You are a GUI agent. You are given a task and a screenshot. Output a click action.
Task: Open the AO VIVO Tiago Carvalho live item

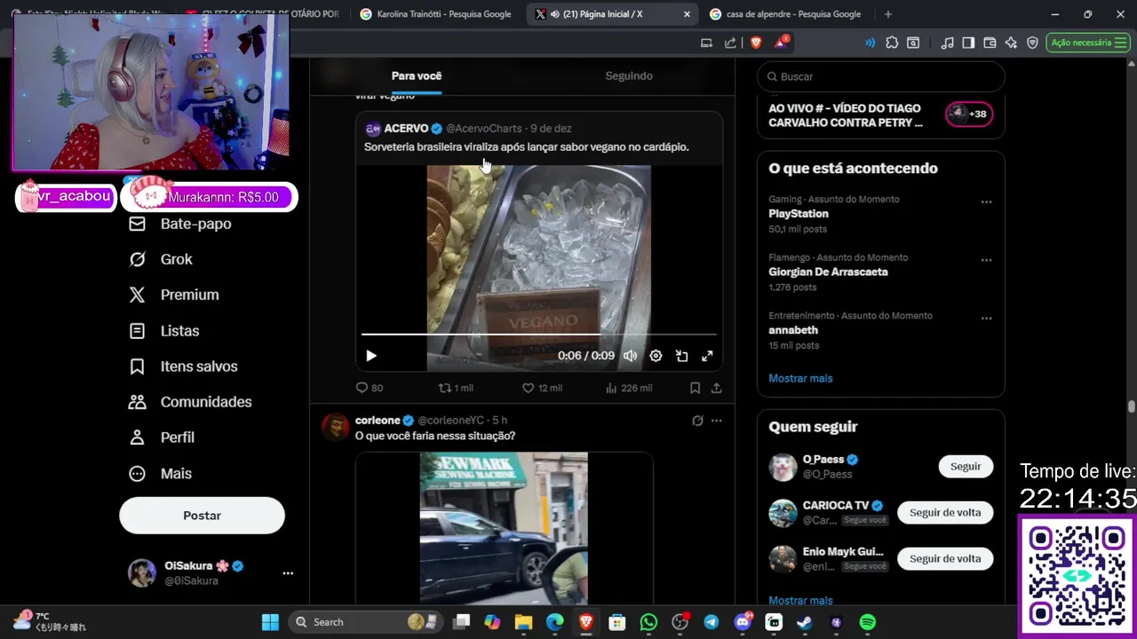coord(880,115)
